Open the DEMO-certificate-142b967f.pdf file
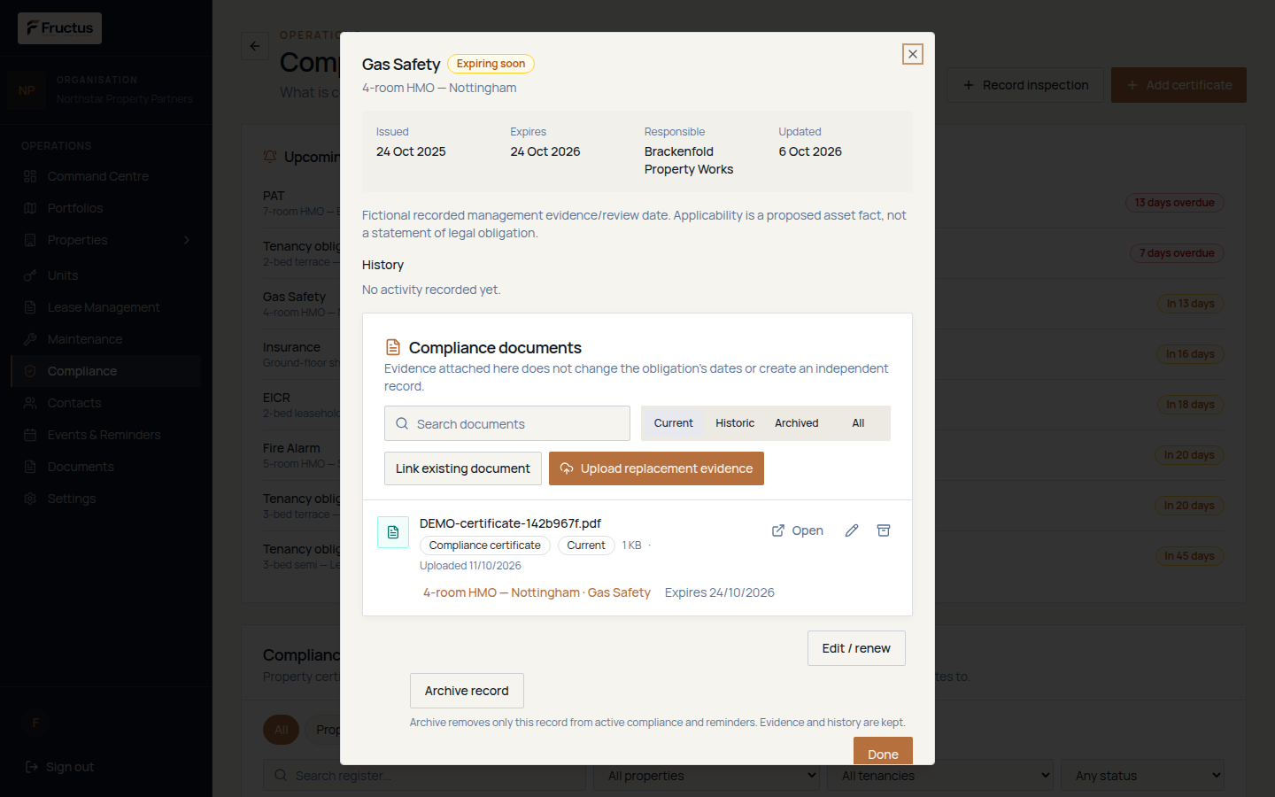This screenshot has width=1275, height=797. coord(798,530)
